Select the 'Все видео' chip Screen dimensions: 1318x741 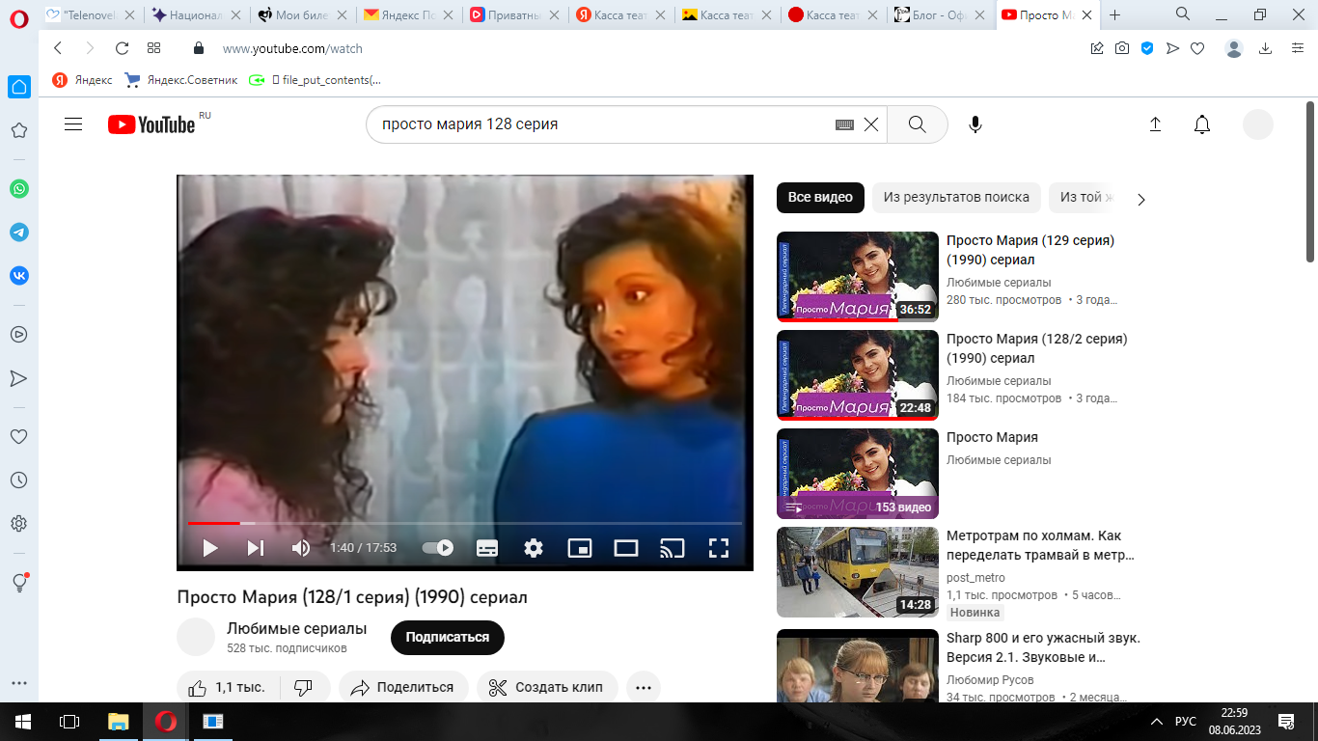point(820,197)
